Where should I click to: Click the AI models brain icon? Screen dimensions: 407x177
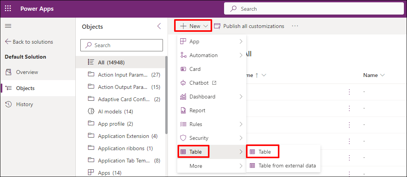pos(91,111)
